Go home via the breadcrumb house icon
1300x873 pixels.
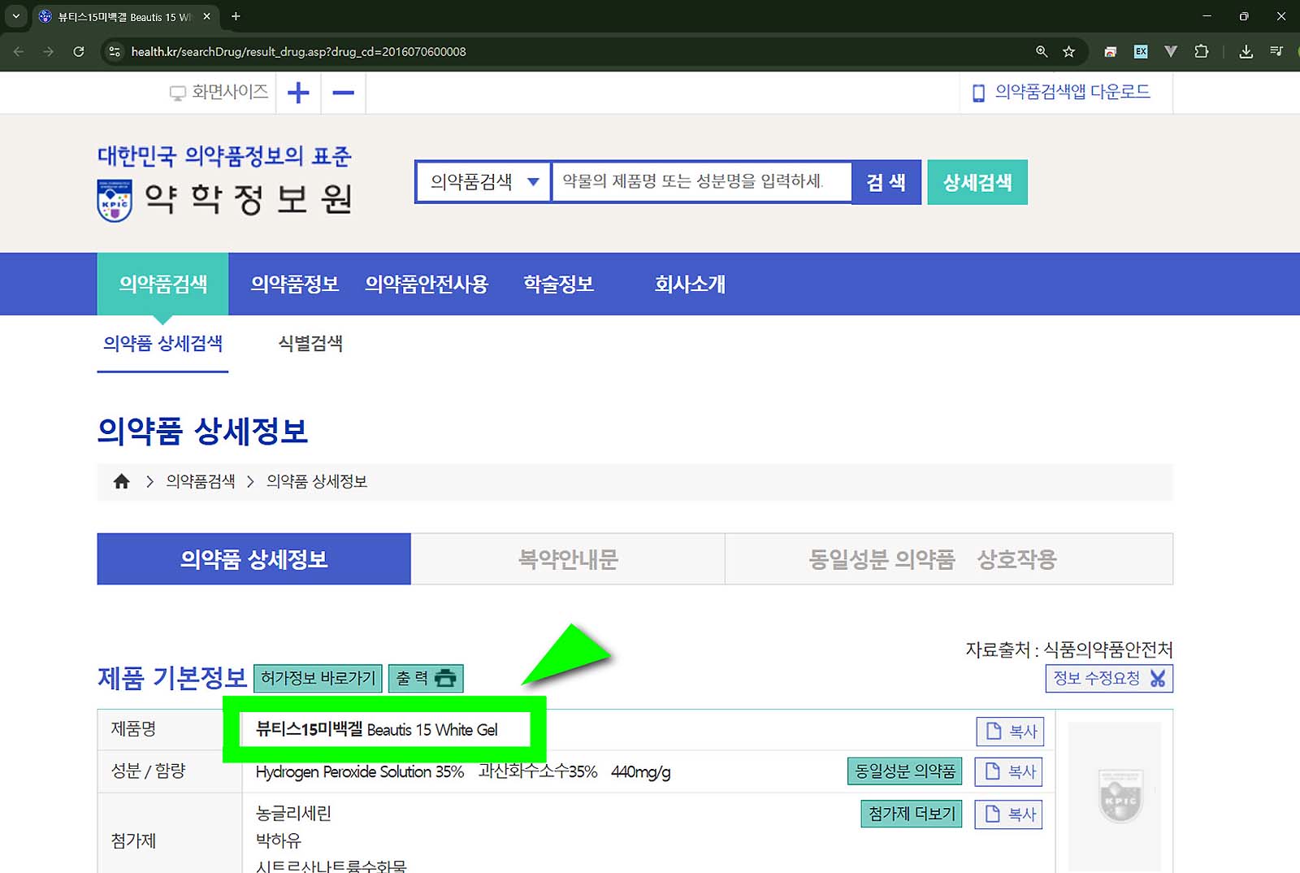point(120,480)
